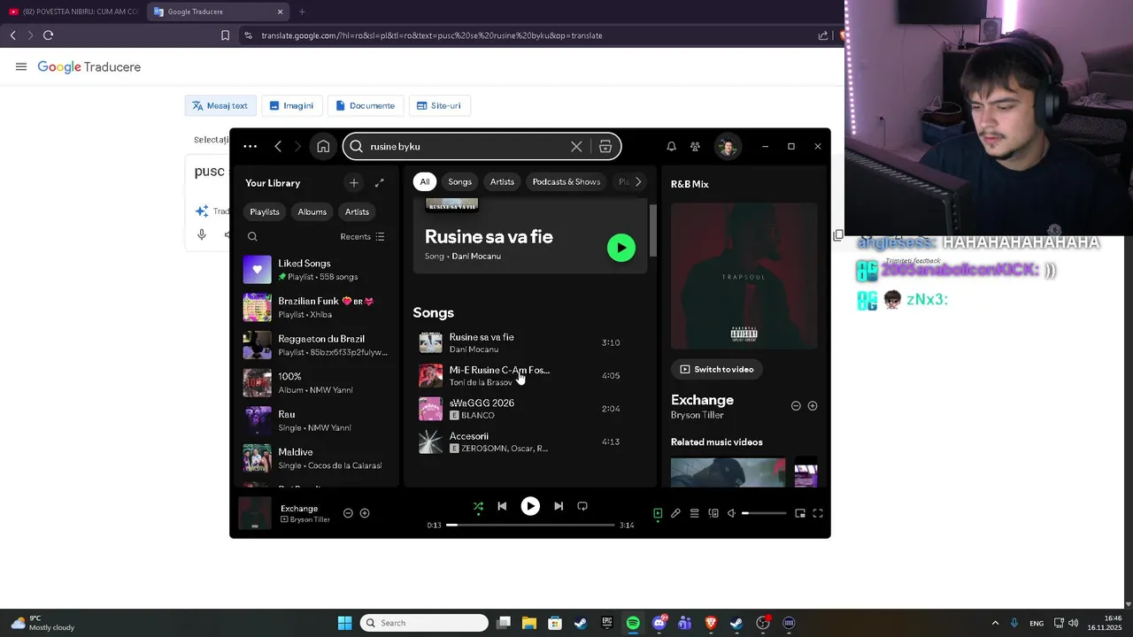
Task: Open Recents sort dropdown
Action: pyautogui.click(x=362, y=237)
